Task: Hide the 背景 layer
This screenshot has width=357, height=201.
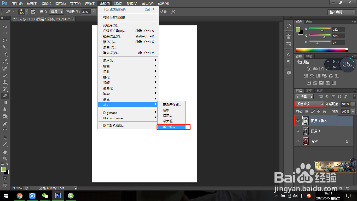Action: coord(298,141)
